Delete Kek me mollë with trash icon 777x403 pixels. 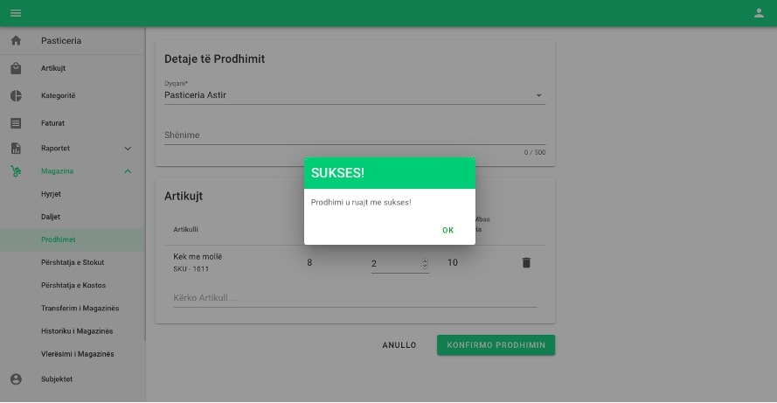coord(526,262)
